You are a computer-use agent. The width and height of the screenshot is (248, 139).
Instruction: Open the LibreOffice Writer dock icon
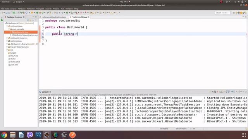pyautogui.click(x=21, y=135)
